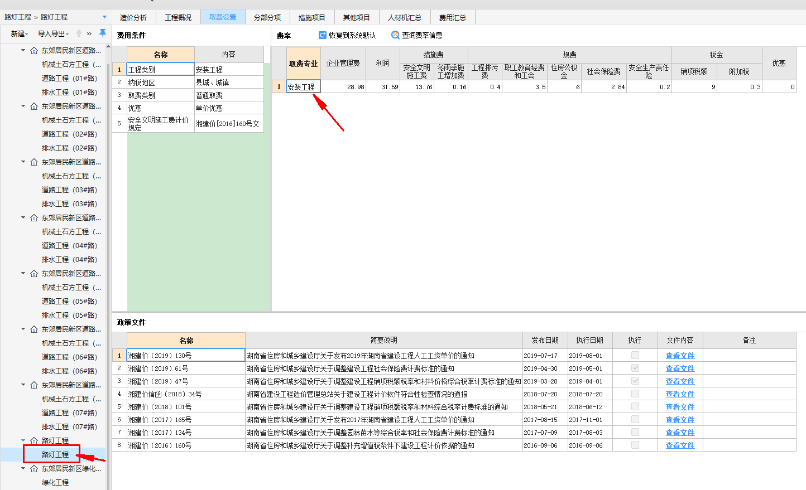Click 查询费率信息 button

pos(417,35)
